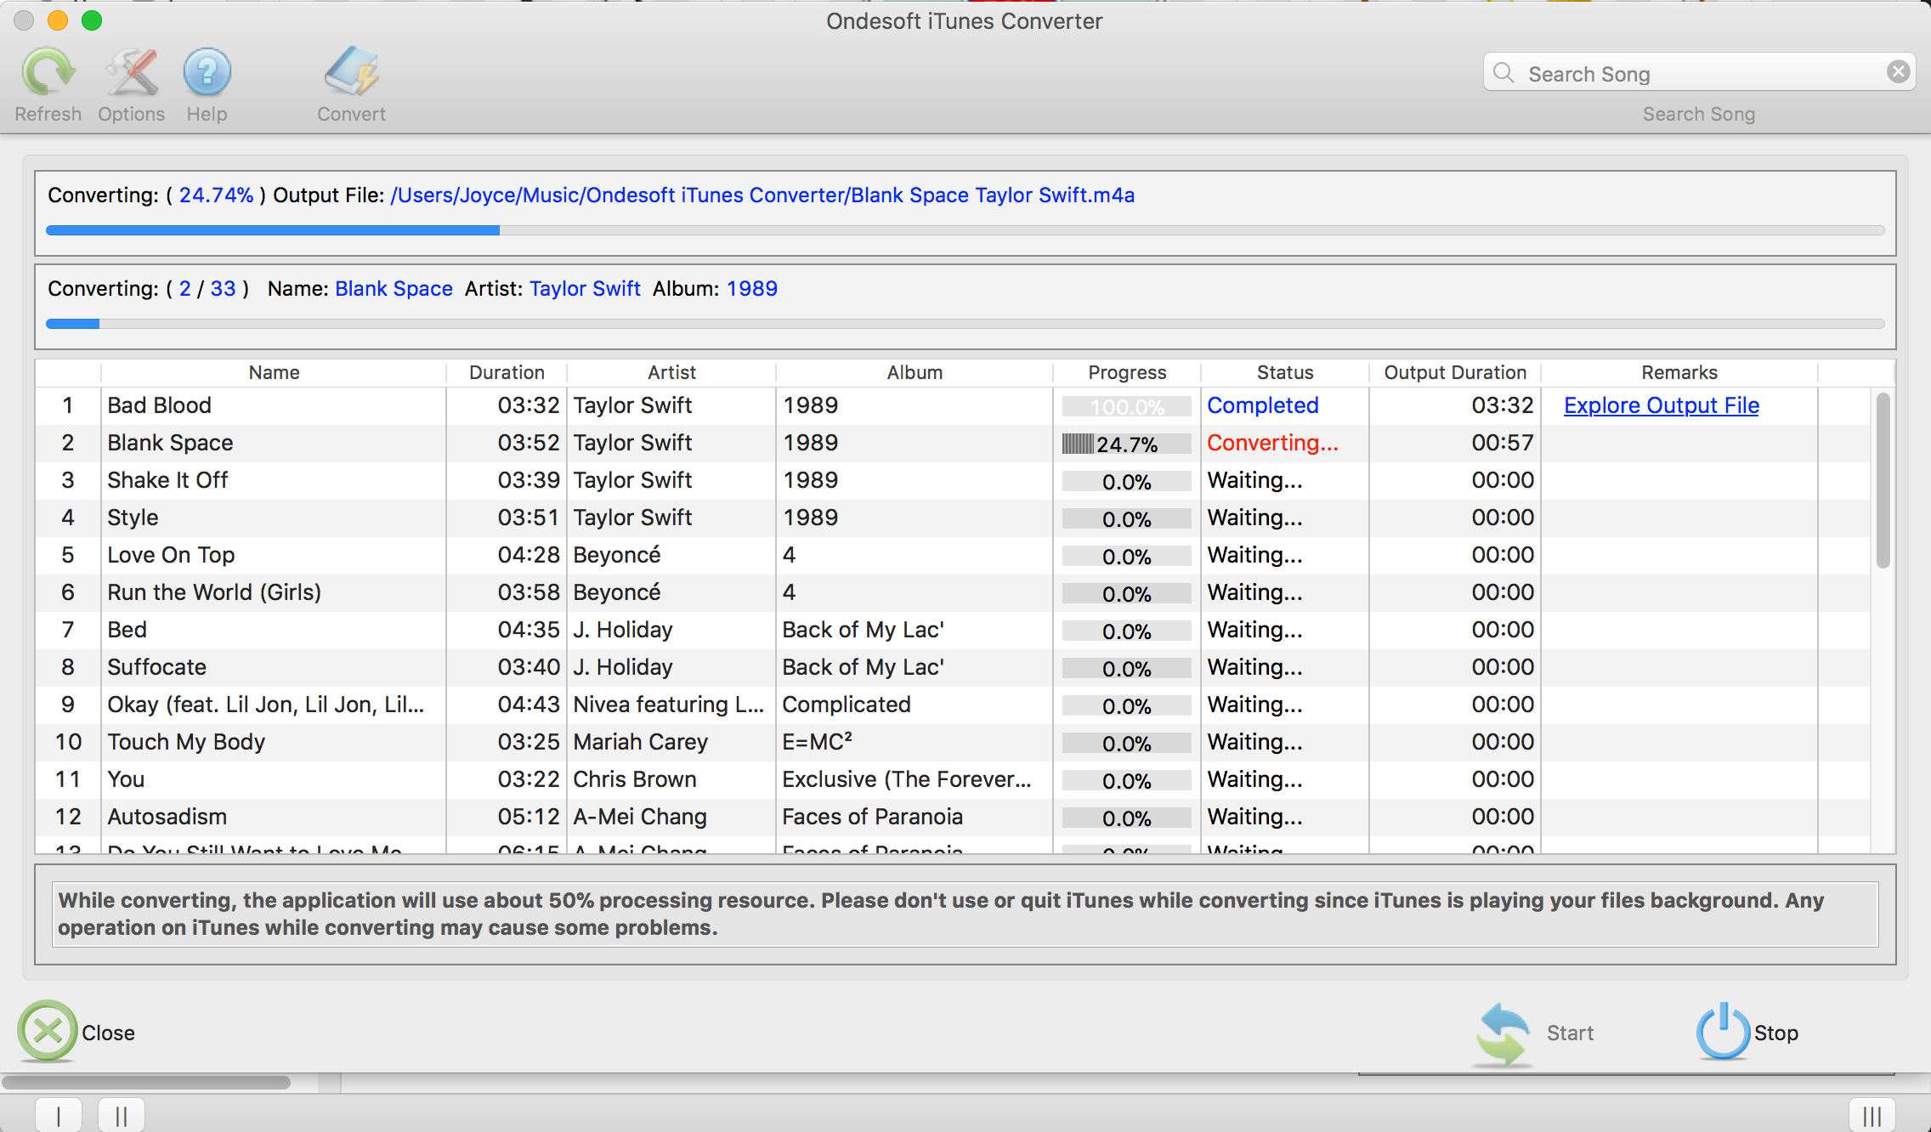Screen dimensions: 1931x1132
Task: Click the Explore Output File link for Bad Blood
Action: 1664,405
